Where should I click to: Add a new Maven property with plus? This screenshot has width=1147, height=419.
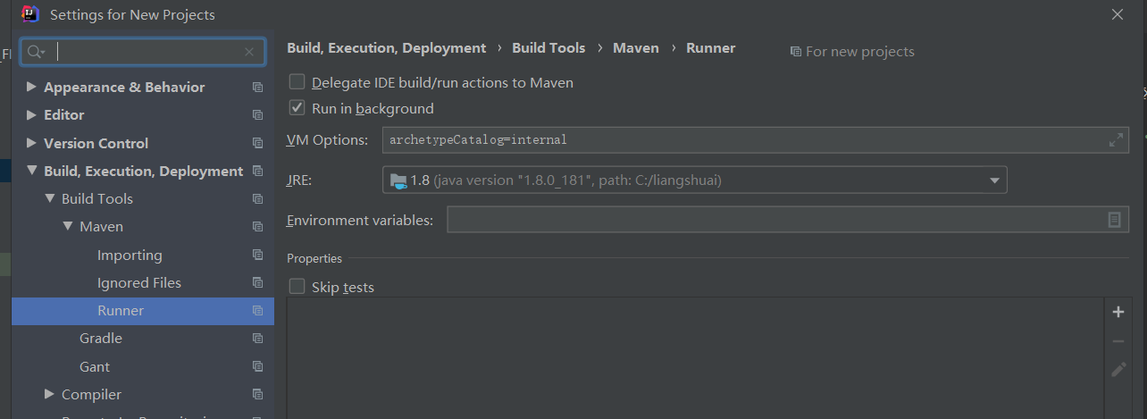pos(1118,312)
